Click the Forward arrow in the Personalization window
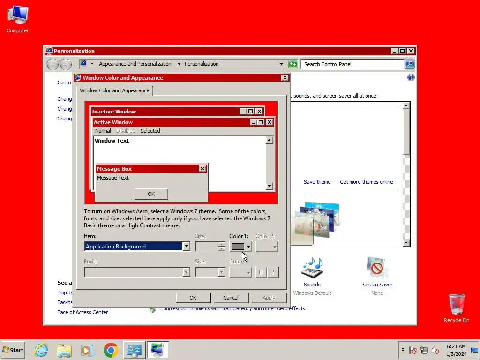The height and width of the screenshot is (360, 480). tap(66, 64)
